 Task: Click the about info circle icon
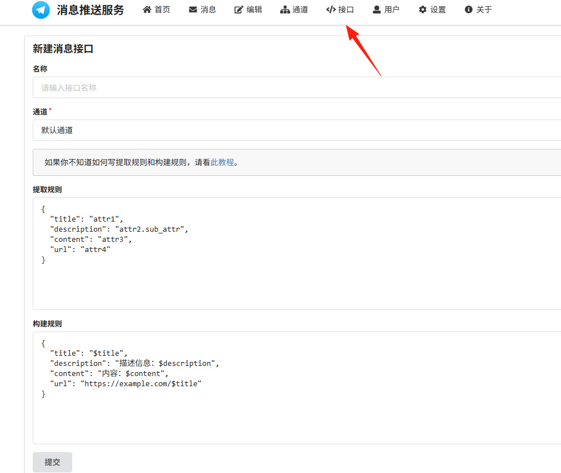[x=469, y=10]
